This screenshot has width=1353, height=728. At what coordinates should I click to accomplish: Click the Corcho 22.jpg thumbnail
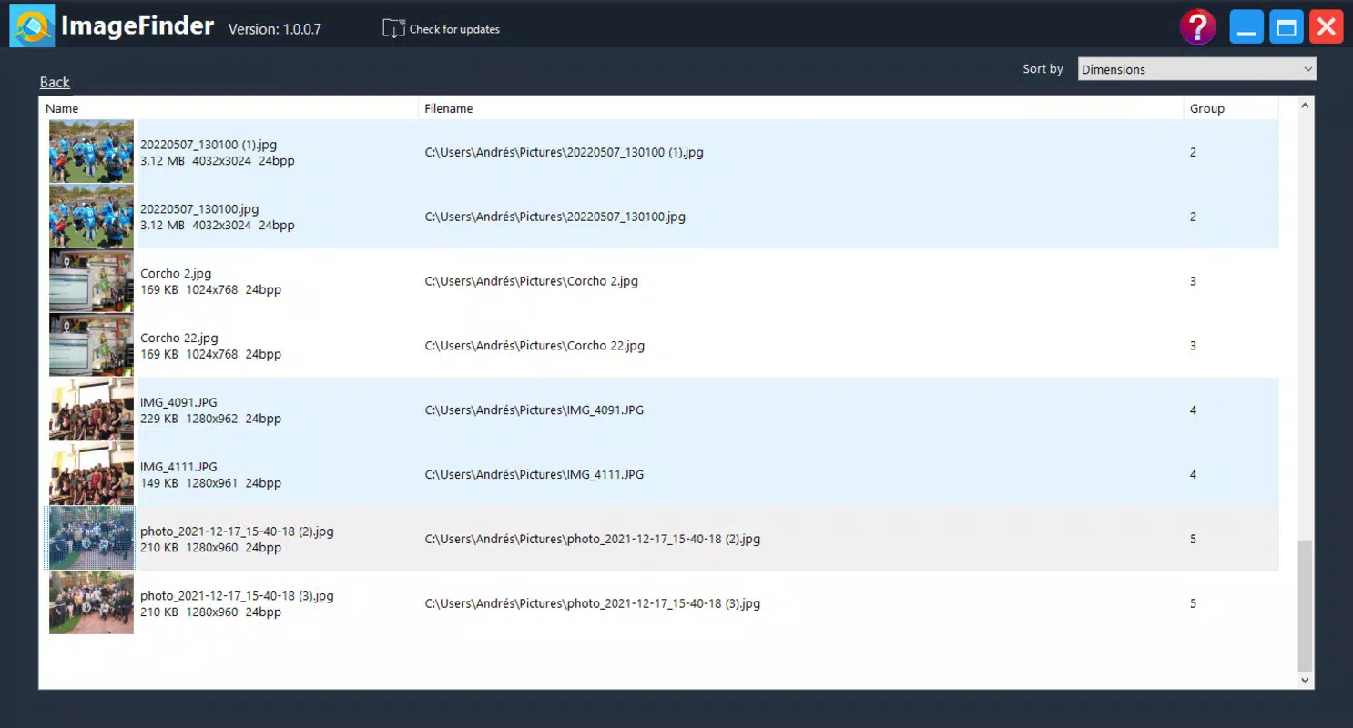pyautogui.click(x=91, y=345)
